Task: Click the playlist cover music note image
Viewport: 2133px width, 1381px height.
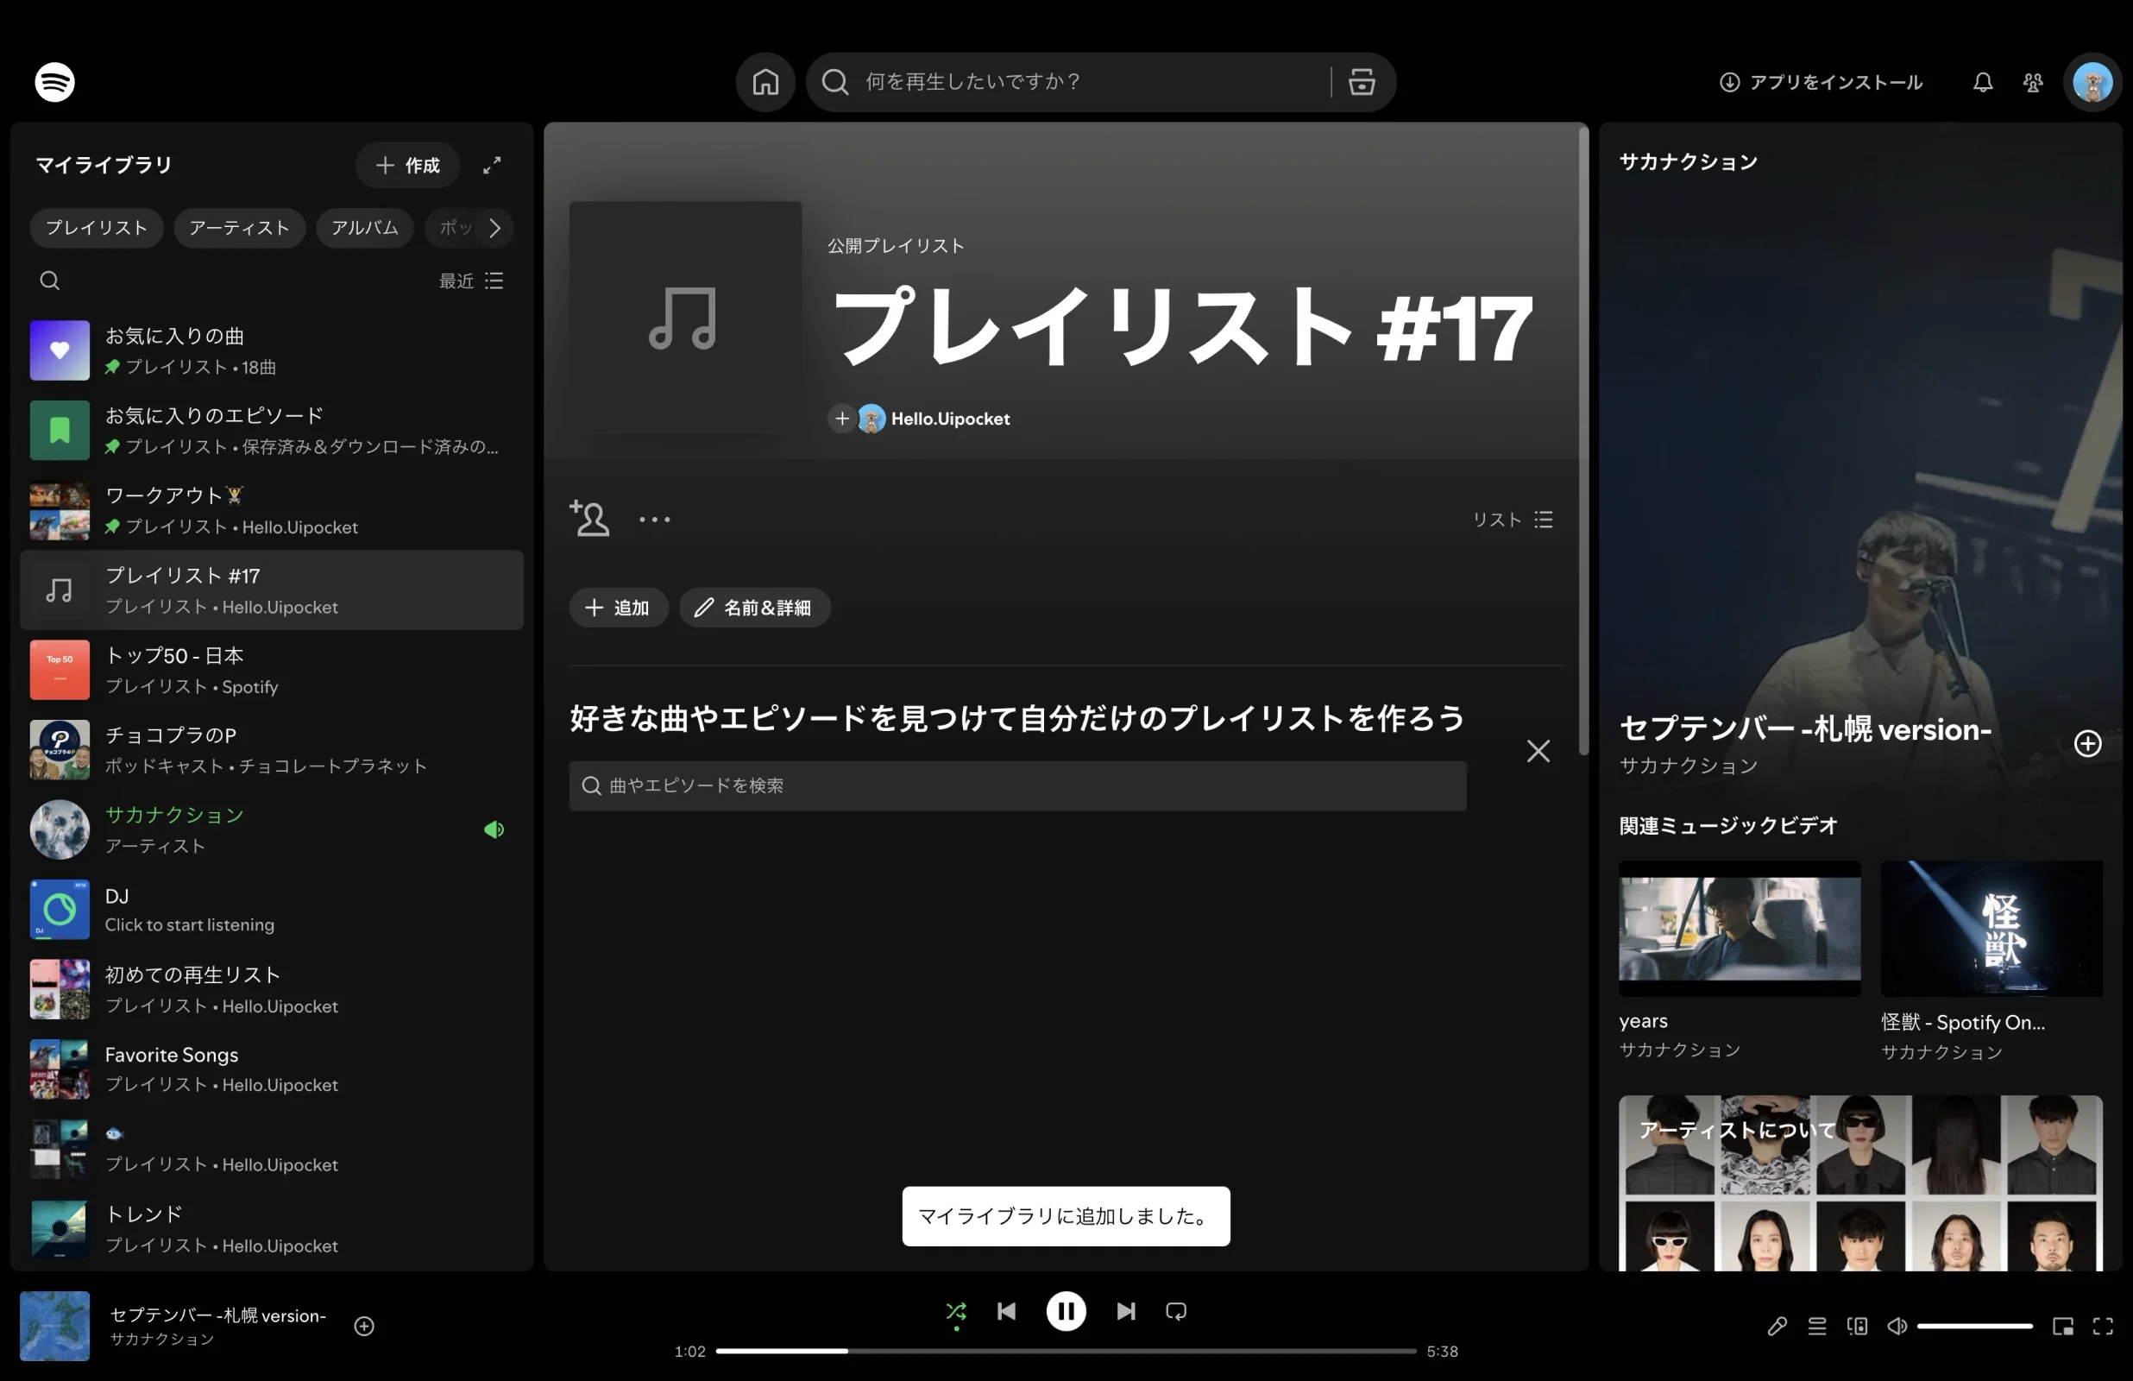Action: coord(685,318)
